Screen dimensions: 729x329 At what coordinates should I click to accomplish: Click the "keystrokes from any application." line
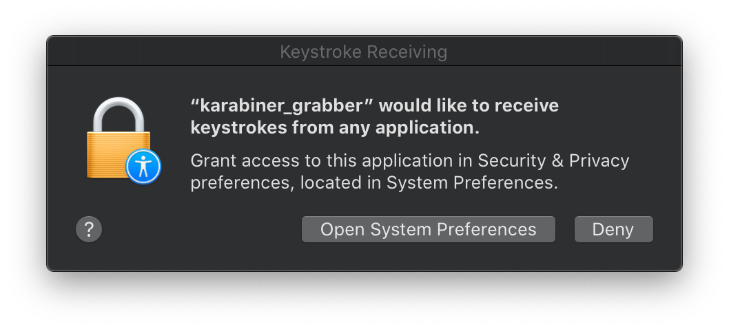click(335, 127)
